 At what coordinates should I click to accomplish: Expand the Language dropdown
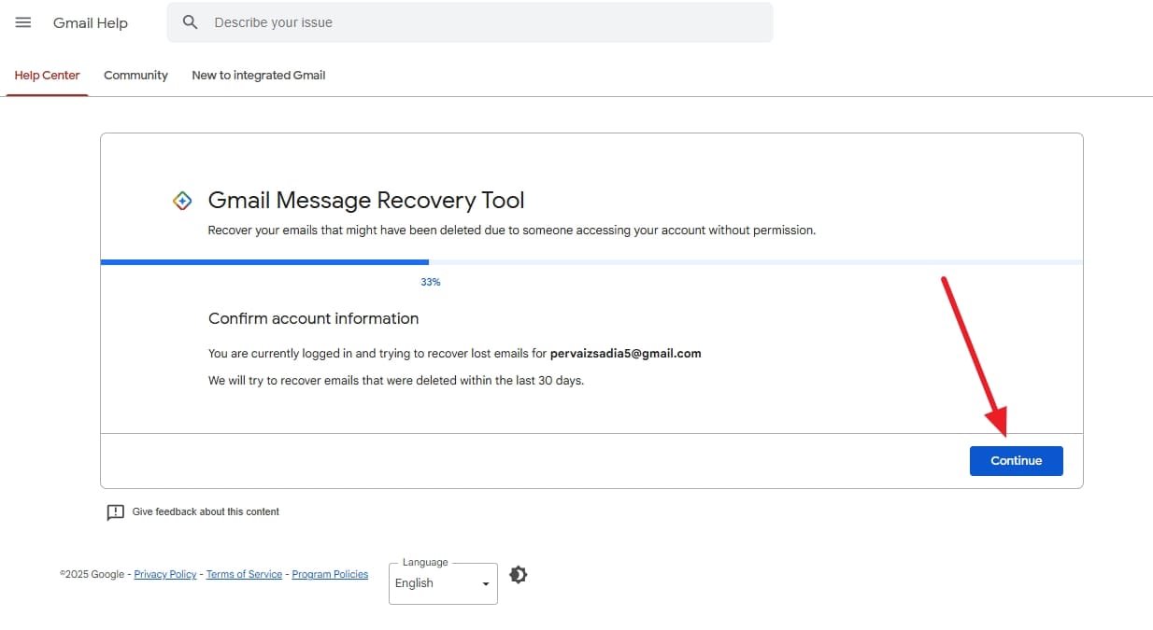tap(442, 582)
